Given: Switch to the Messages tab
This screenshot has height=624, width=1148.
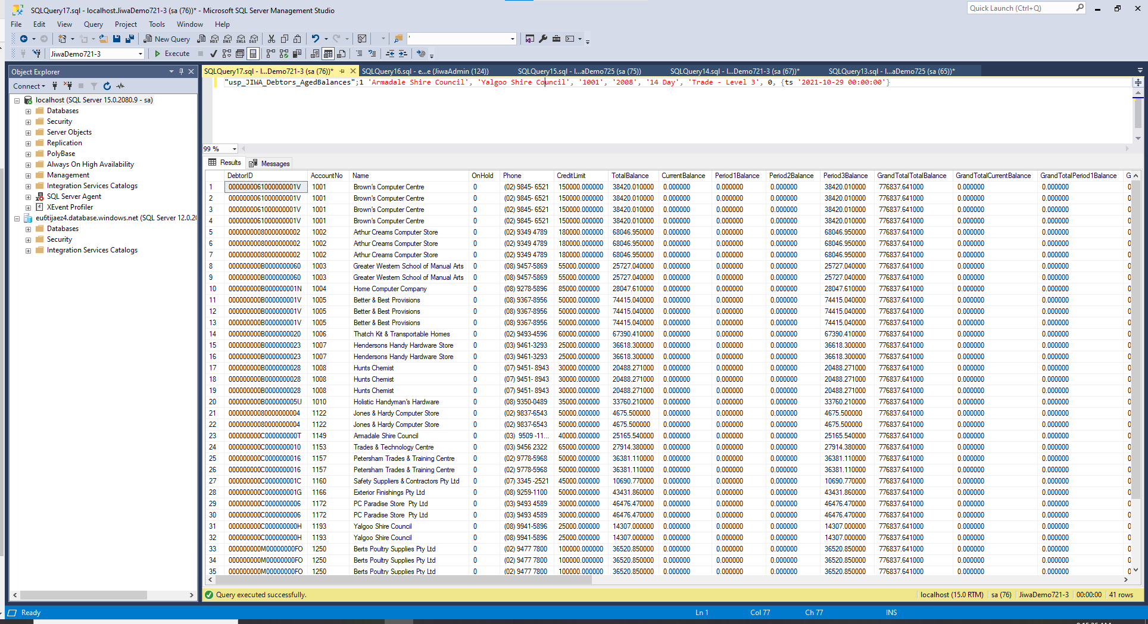Looking at the screenshot, I should pyautogui.click(x=270, y=163).
